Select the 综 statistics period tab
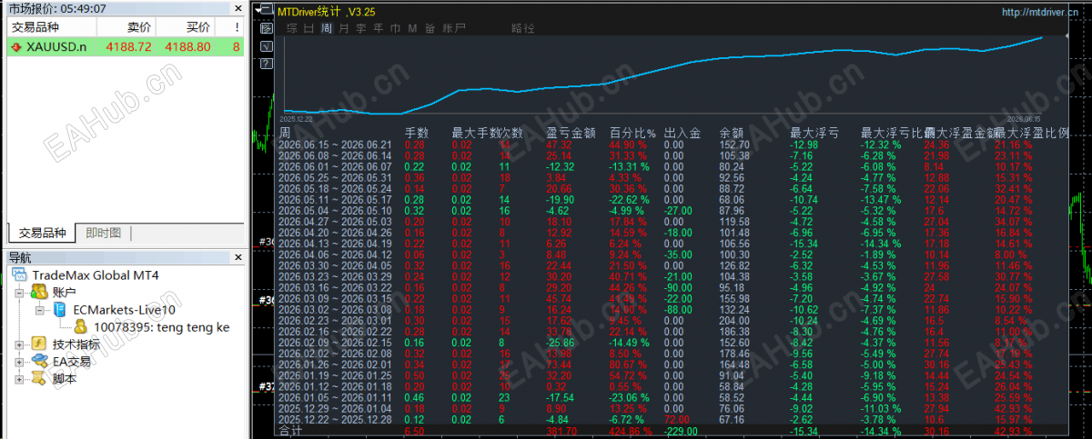 coord(291,28)
